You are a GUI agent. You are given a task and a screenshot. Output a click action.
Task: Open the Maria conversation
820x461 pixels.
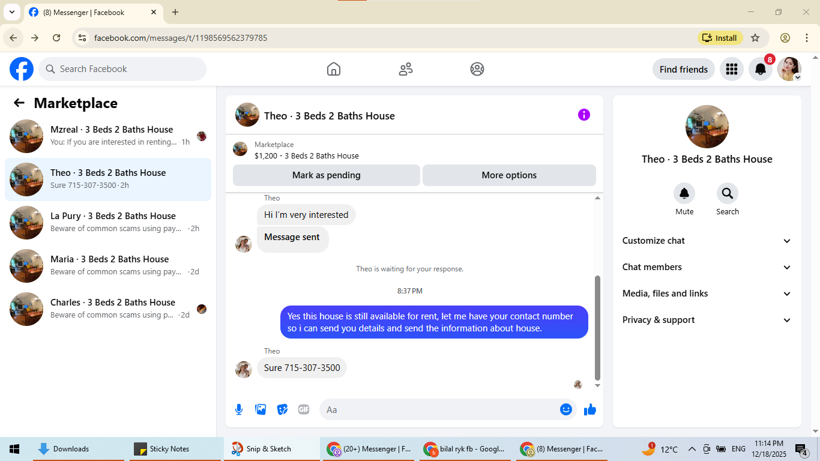[x=108, y=266]
